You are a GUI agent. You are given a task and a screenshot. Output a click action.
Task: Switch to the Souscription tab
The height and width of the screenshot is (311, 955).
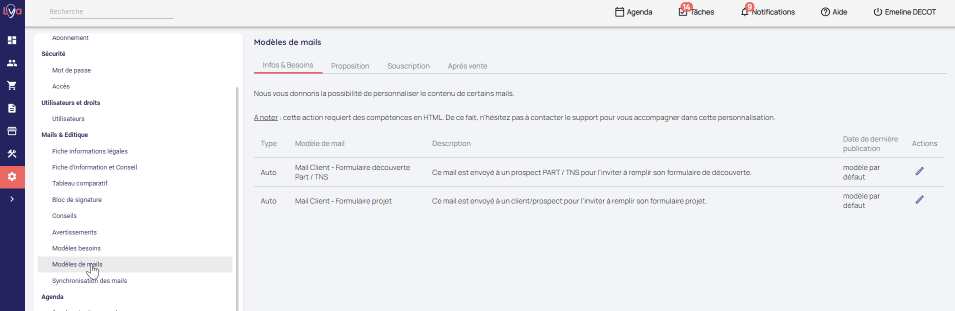coord(408,66)
